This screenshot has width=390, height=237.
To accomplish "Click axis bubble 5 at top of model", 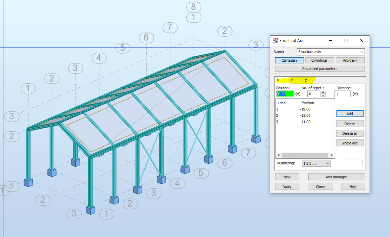I will tap(123, 48).
